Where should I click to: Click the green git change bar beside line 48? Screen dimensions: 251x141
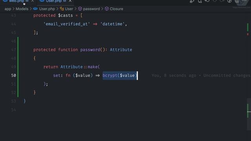18,58
